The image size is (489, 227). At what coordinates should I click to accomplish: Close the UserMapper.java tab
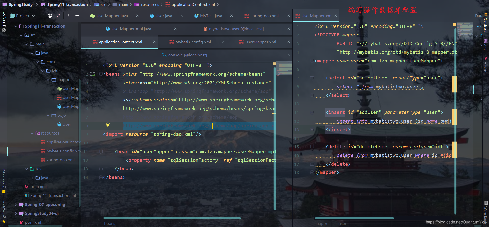[x=137, y=16]
